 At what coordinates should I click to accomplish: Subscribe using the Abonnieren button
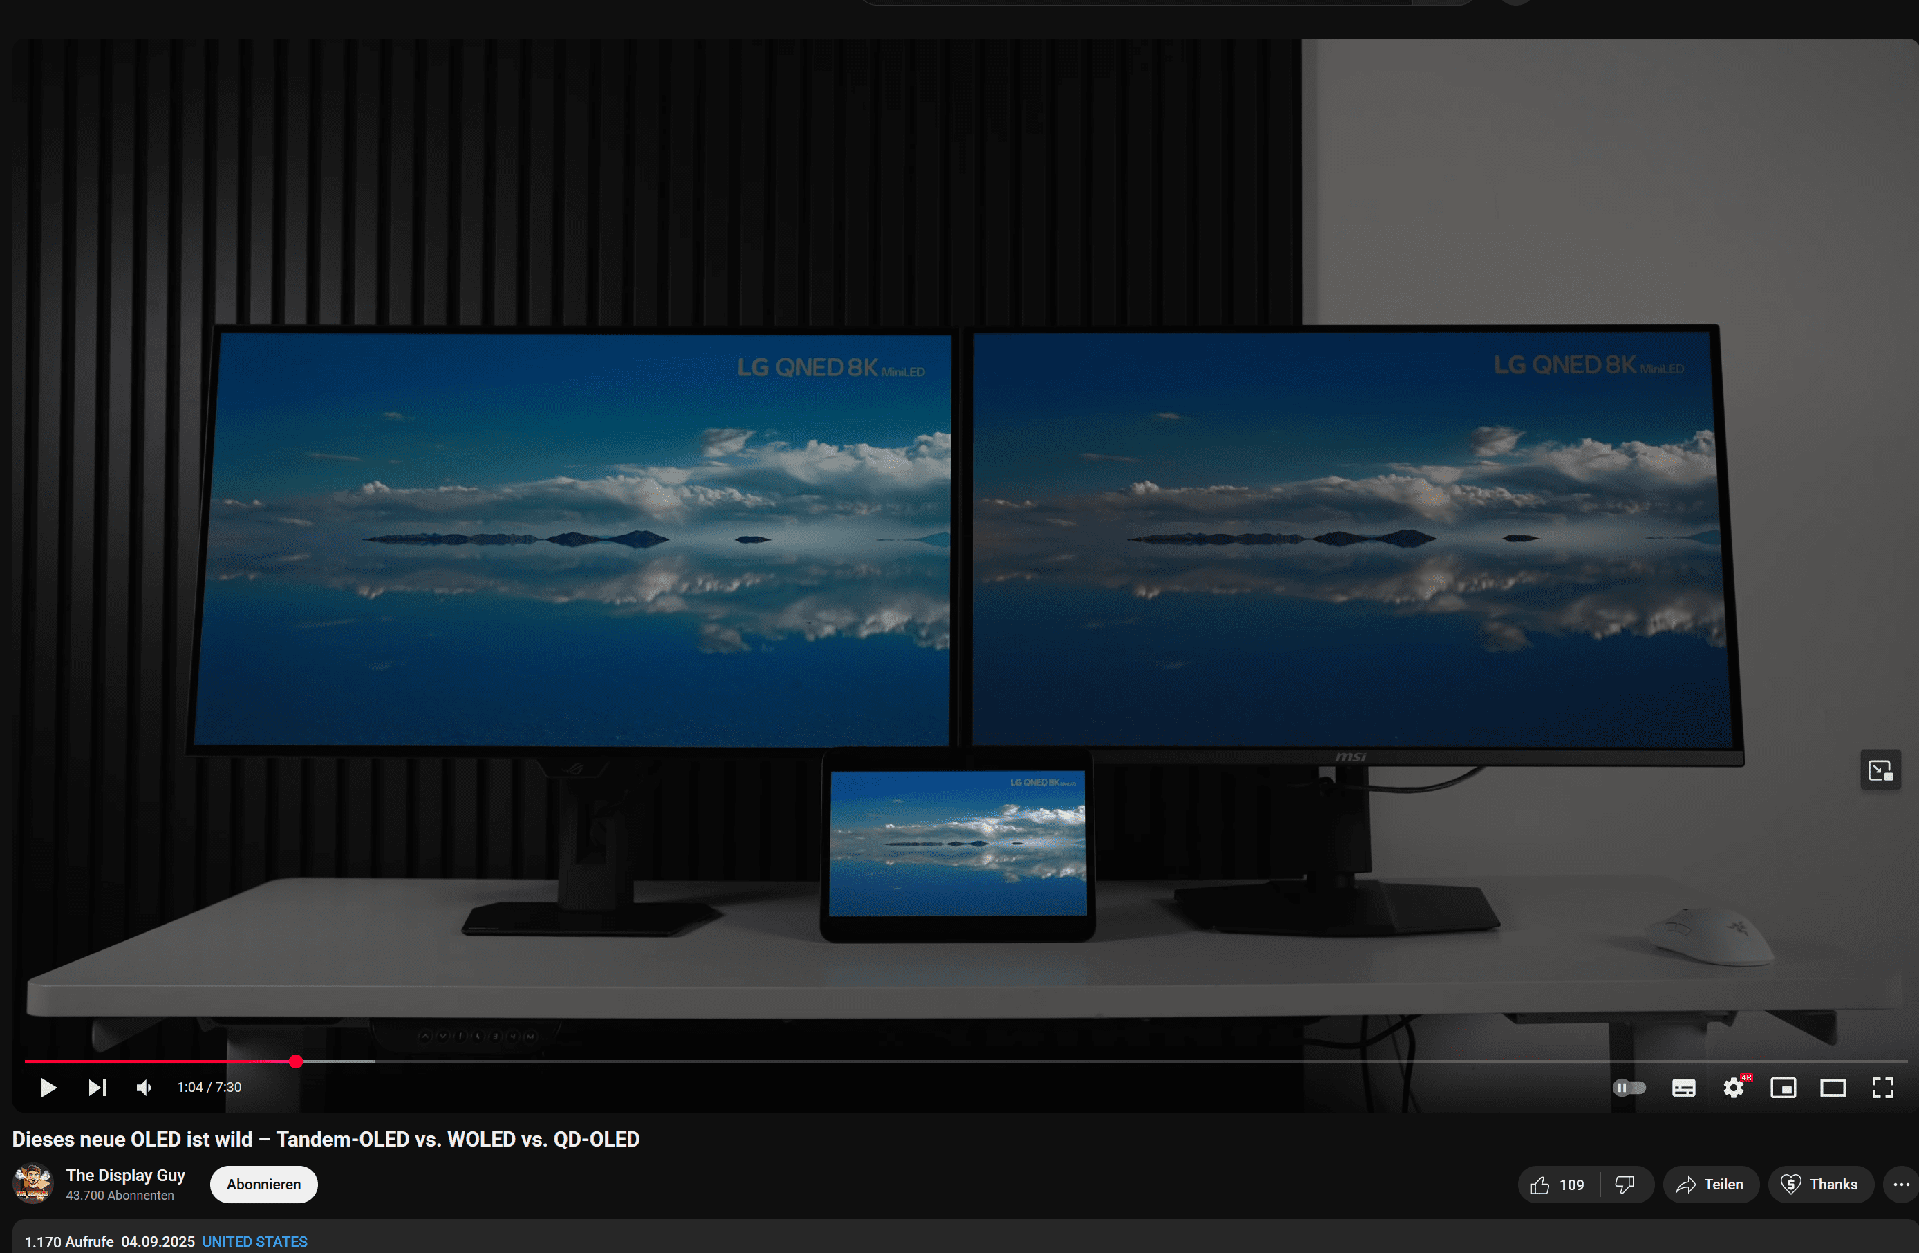click(263, 1185)
